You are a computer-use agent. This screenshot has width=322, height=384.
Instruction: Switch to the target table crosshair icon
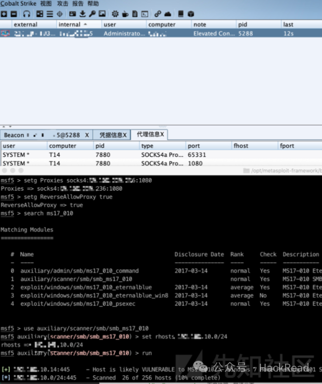click(x=60, y=14)
